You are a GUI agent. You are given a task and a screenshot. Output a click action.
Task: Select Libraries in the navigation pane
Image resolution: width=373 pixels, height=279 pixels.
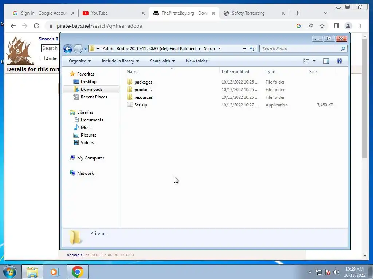click(x=85, y=112)
